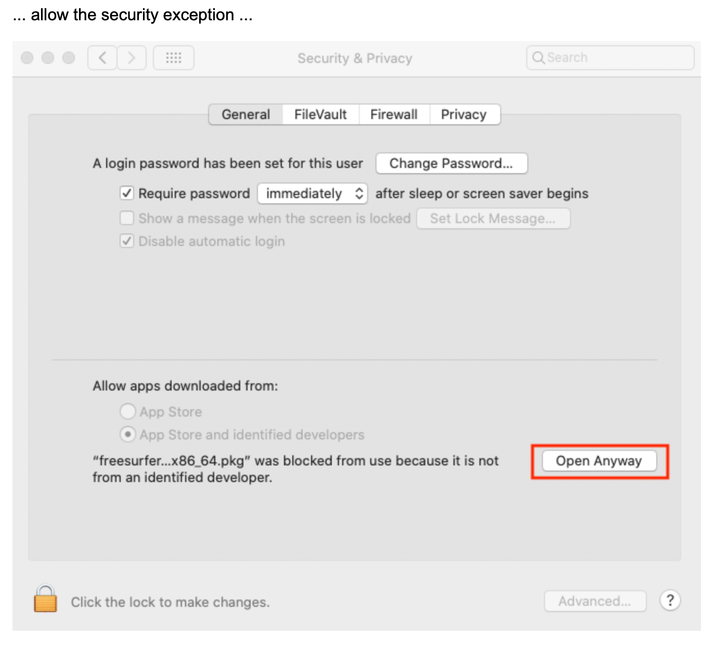
Task: Open the Privacy tab
Action: [x=463, y=114]
